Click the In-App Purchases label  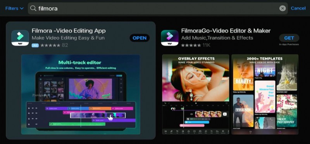289,44
